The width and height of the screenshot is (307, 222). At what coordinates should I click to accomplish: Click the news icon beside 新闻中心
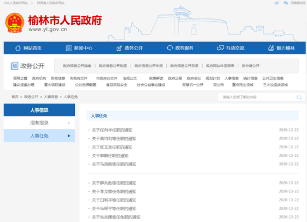pos(69,48)
